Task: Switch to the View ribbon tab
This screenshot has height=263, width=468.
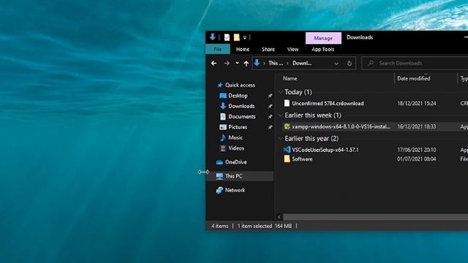Action: [x=292, y=49]
